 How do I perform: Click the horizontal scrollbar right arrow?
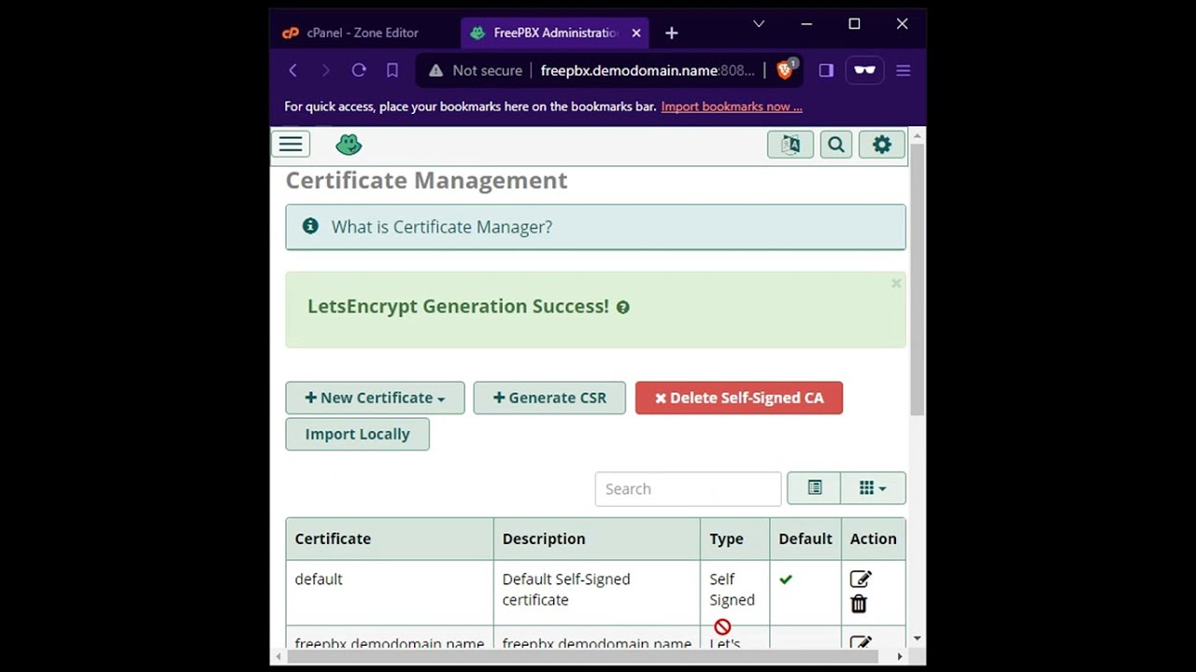point(900,656)
